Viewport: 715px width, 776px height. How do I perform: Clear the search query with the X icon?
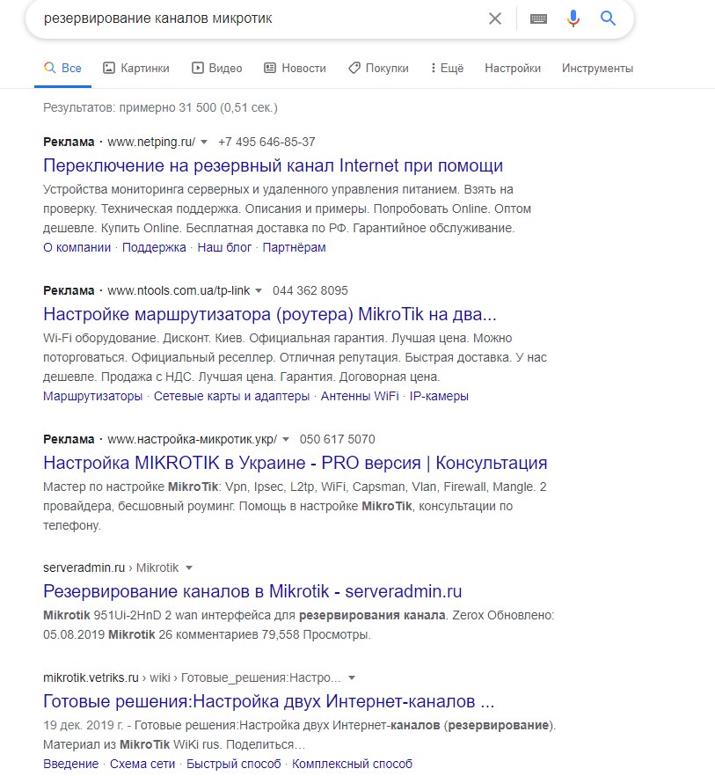coord(495,18)
